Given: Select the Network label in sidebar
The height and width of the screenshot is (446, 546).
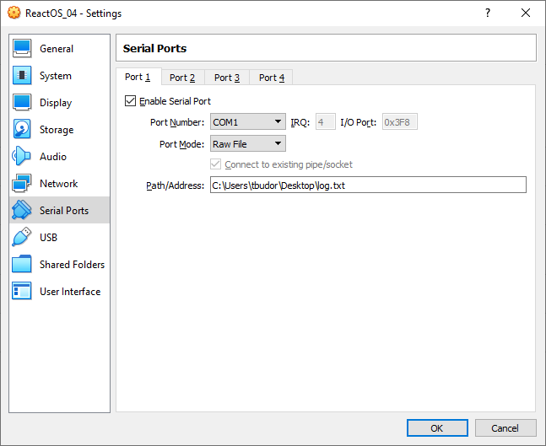Looking at the screenshot, I should pos(59,183).
